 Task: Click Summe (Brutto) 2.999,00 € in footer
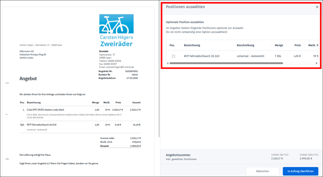[x=306, y=159]
